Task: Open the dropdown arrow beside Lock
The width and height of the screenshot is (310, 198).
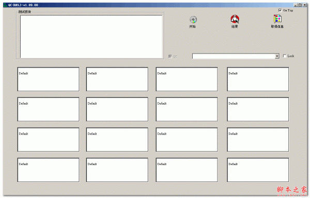Action: [277, 56]
